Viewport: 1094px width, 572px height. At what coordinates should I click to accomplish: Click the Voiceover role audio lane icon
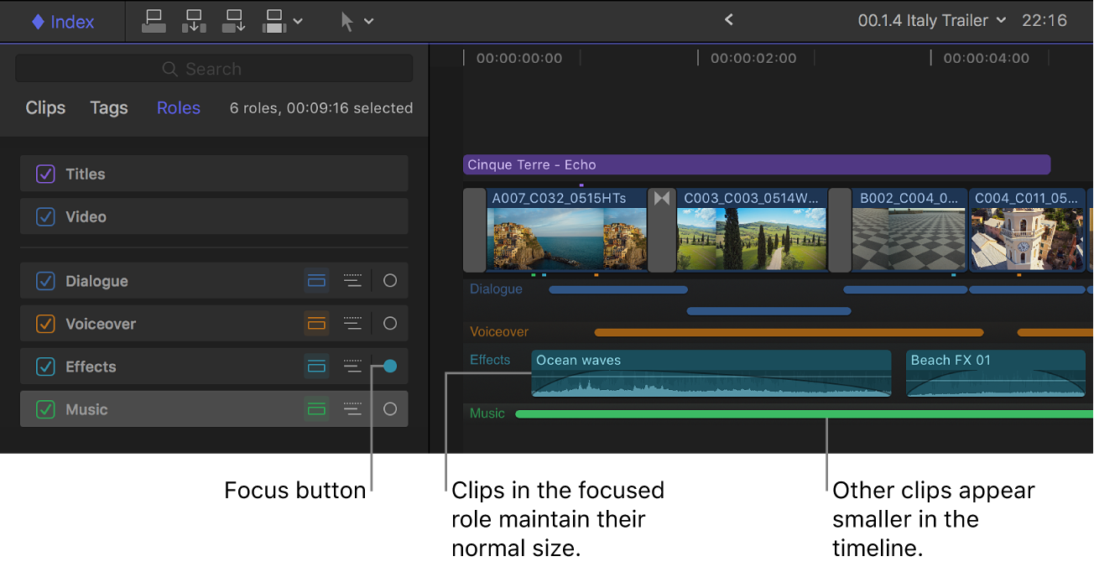[x=316, y=323]
